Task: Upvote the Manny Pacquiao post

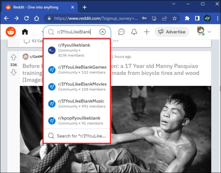Action: pos(13,57)
